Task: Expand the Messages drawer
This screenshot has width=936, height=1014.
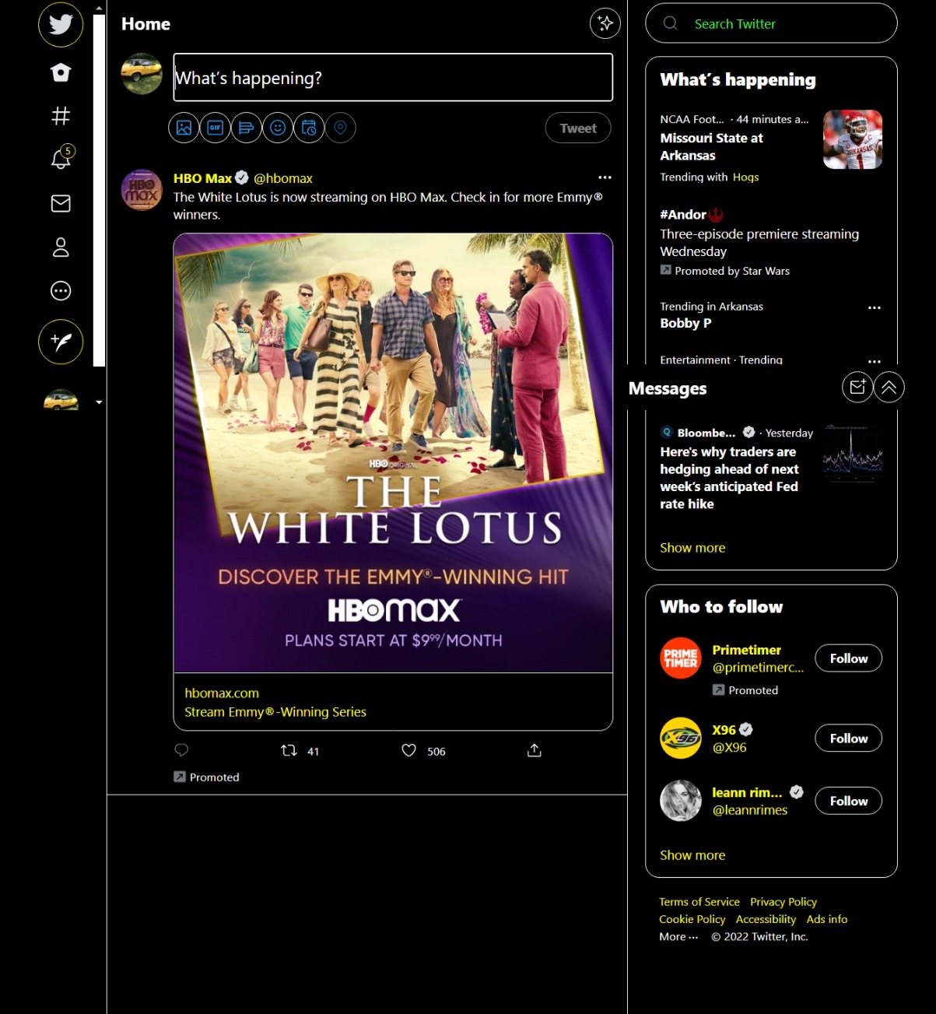Action: pos(889,387)
